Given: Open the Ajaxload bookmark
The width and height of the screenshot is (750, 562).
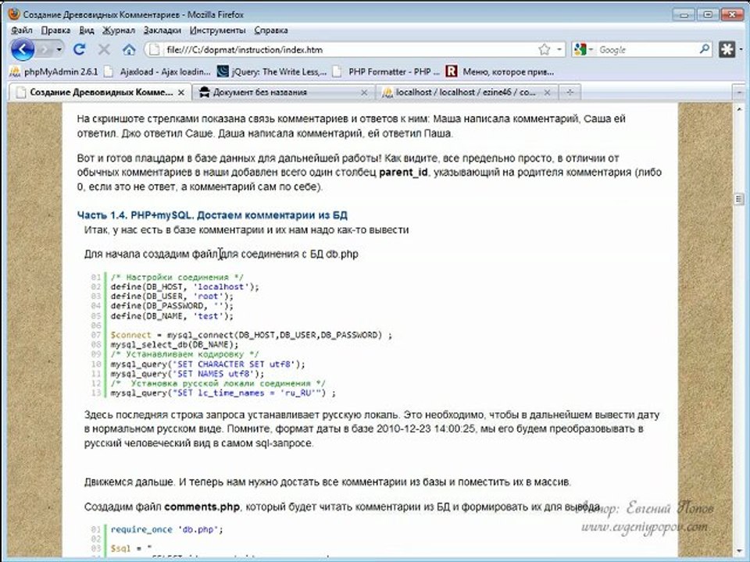Looking at the screenshot, I should coord(158,72).
